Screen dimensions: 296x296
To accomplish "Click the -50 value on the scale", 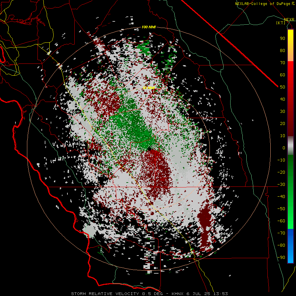I will point(281,209).
